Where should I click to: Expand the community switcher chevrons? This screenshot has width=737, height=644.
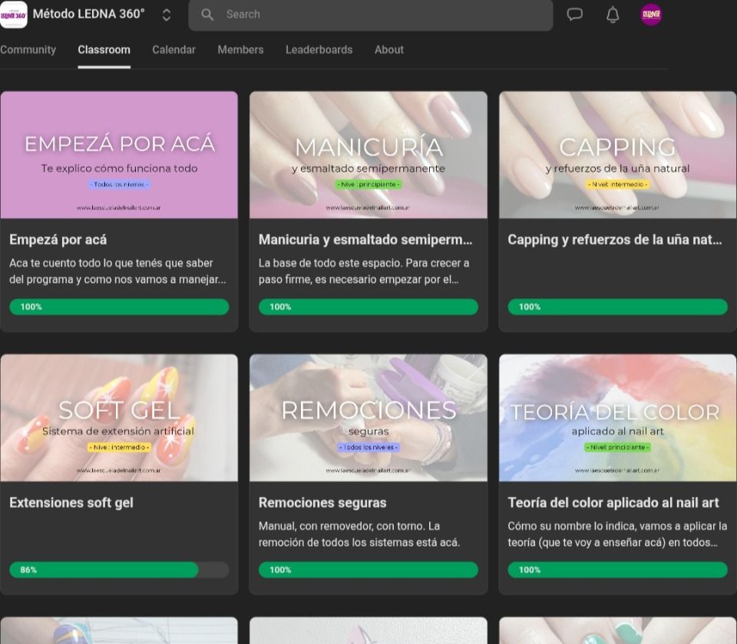(167, 15)
